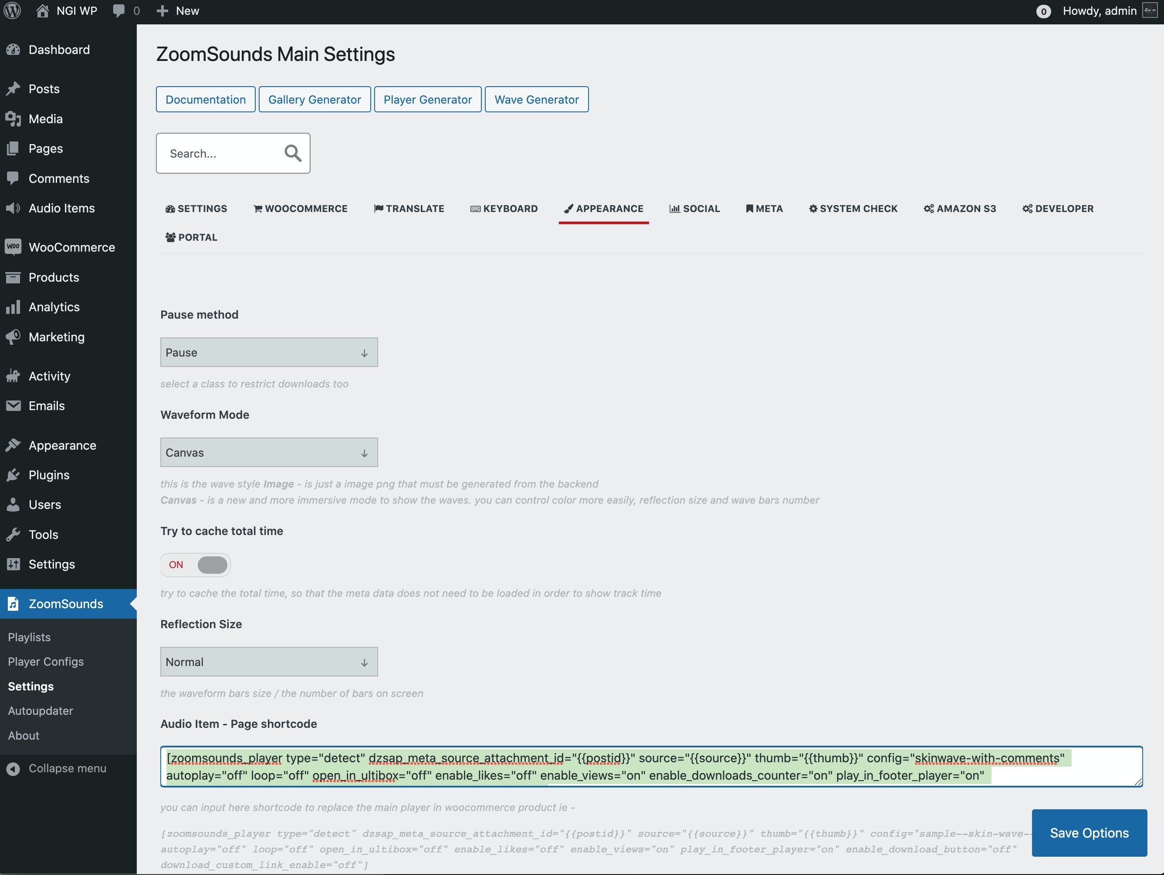The width and height of the screenshot is (1164, 875).
Task: Click the WordPress logo icon
Action: point(13,10)
